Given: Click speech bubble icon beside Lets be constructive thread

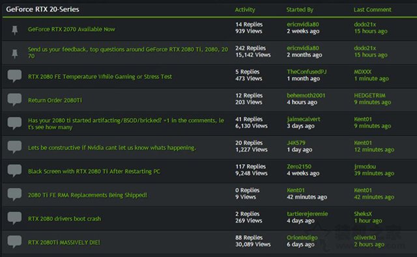Looking at the screenshot, I should (x=14, y=147).
